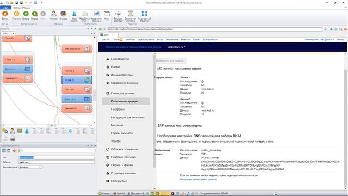Viewport: 348px width, 196px height.
Task: Click the green board icon in actions palette
Action: click(x=20, y=131)
